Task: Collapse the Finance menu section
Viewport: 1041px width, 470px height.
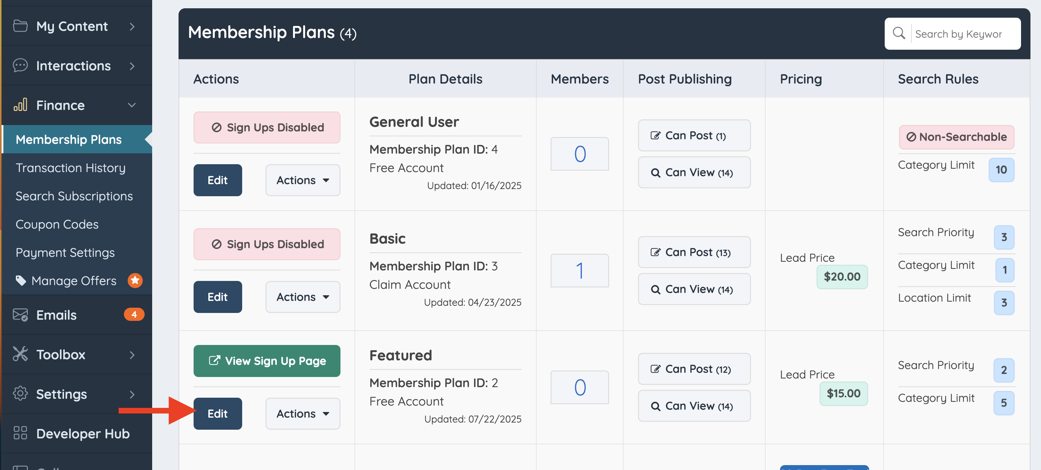Action: 132,105
